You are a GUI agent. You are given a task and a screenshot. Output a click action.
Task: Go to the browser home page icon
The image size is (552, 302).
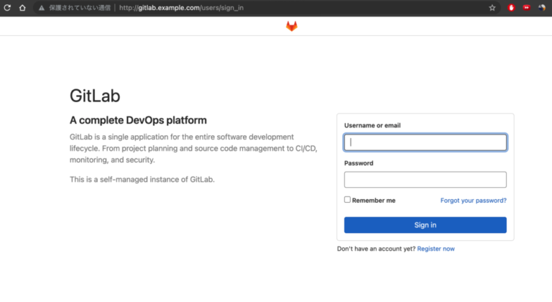pyautogui.click(x=23, y=8)
